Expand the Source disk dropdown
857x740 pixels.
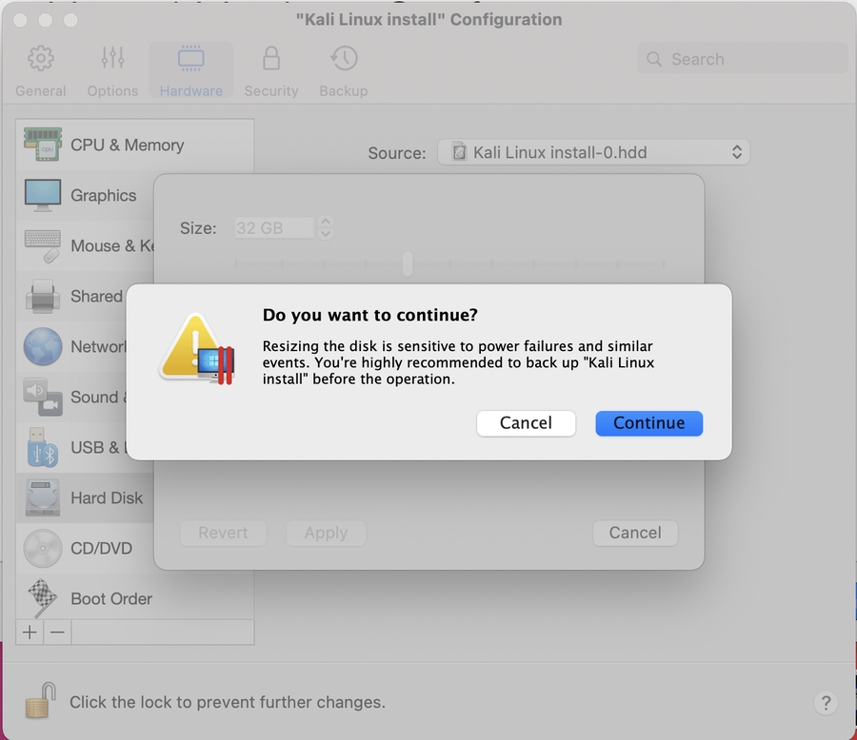(x=593, y=152)
